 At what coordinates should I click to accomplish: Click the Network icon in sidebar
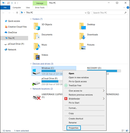pos(6,50)
